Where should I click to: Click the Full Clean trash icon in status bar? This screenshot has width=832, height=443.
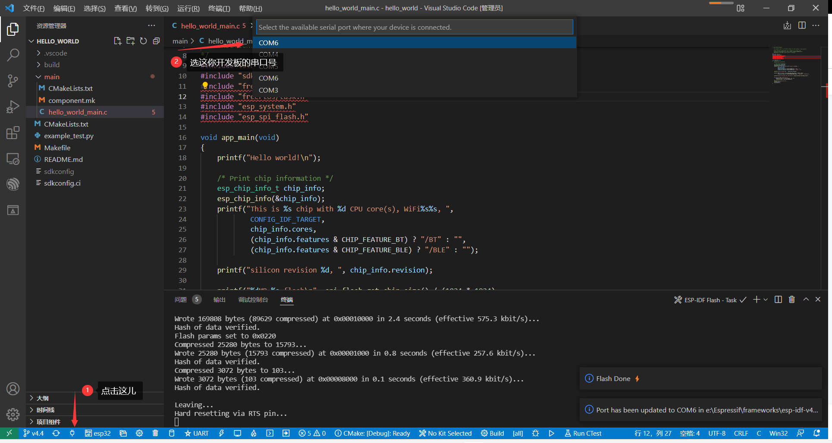click(155, 434)
